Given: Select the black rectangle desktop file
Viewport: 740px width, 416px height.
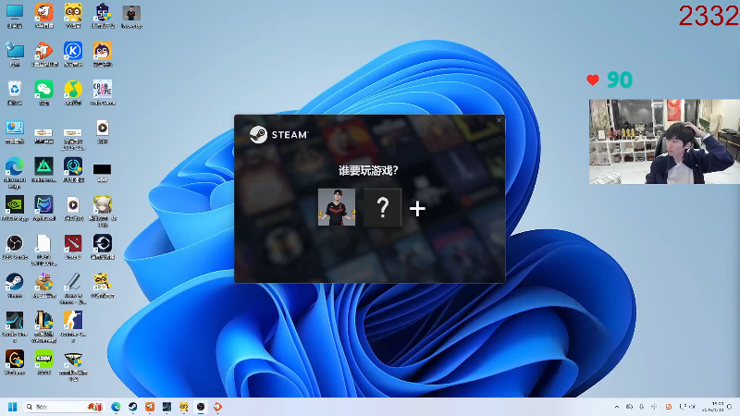Looking at the screenshot, I should 103,172.
